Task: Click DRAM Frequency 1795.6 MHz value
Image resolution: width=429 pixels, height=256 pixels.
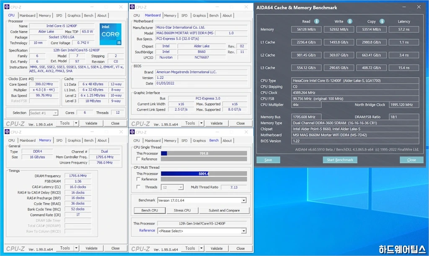Action: (x=78, y=176)
